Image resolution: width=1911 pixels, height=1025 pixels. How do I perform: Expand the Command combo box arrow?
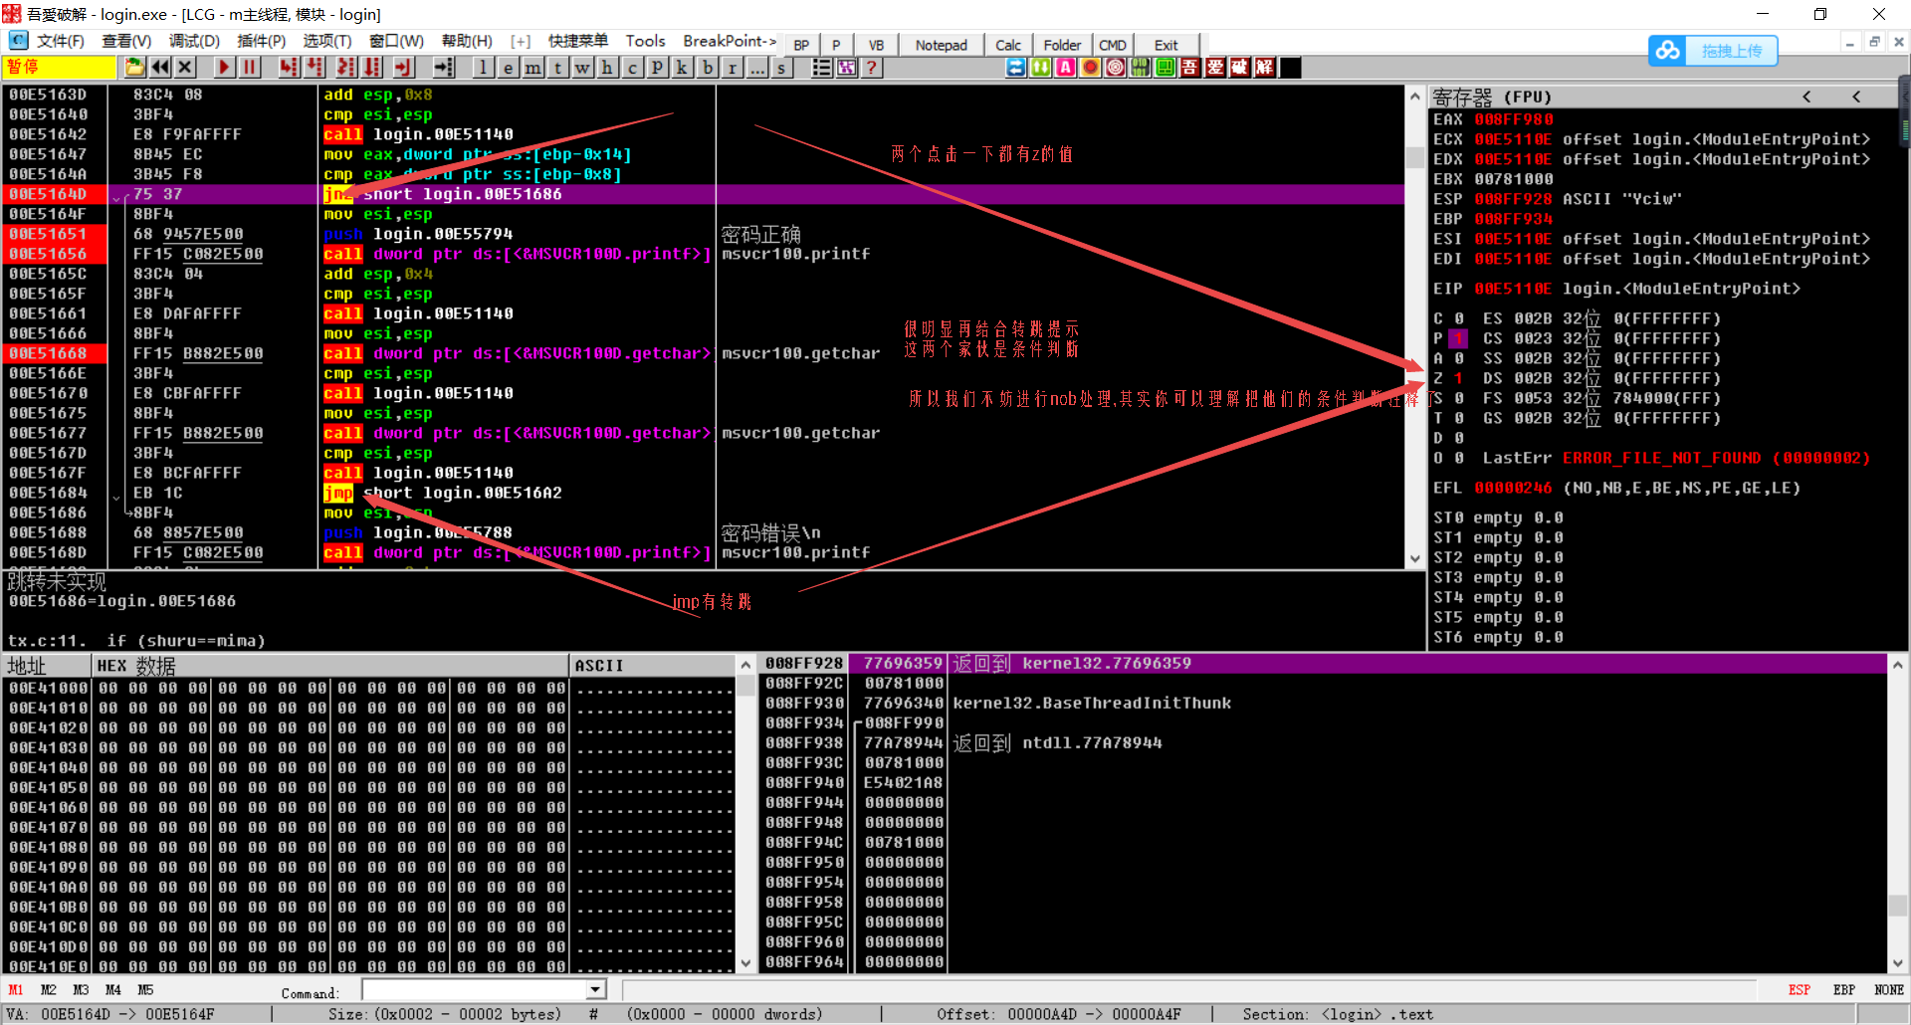(x=595, y=990)
